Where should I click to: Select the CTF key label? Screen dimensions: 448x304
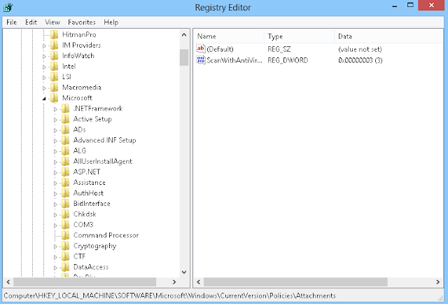tap(79, 256)
